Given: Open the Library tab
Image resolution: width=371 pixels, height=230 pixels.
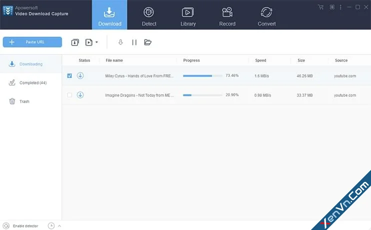Looking at the screenshot, I should pos(188,16).
